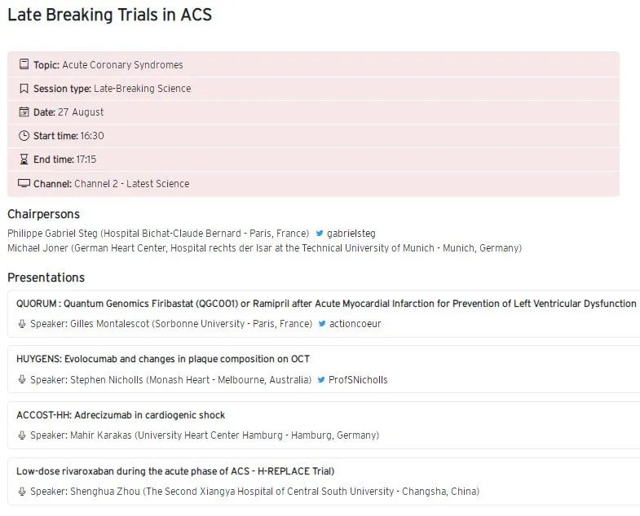Click the Channel monitor icon
Viewport: 640px width, 516px height.
[x=24, y=184]
